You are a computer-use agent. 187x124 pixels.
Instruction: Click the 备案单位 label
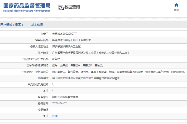(x=43, y=97)
